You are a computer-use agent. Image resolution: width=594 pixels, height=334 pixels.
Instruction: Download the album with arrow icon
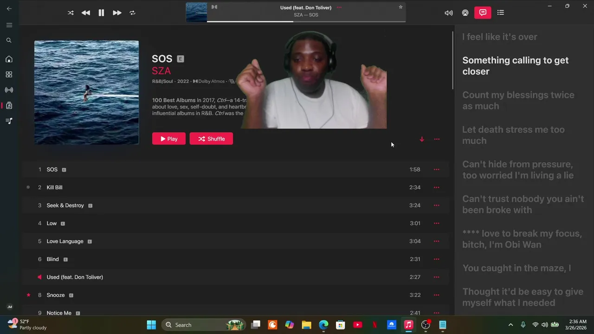coord(422,139)
